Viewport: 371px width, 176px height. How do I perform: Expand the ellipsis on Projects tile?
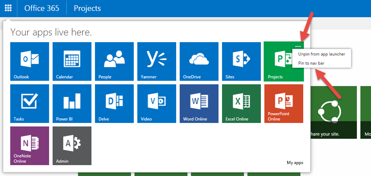pyautogui.click(x=298, y=46)
